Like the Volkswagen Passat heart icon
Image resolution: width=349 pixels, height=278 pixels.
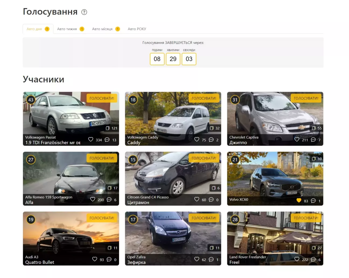click(x=91, y=139)
